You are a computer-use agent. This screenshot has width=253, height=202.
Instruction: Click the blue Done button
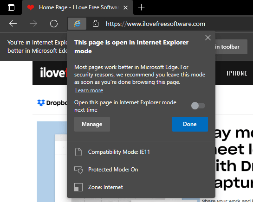190,124
